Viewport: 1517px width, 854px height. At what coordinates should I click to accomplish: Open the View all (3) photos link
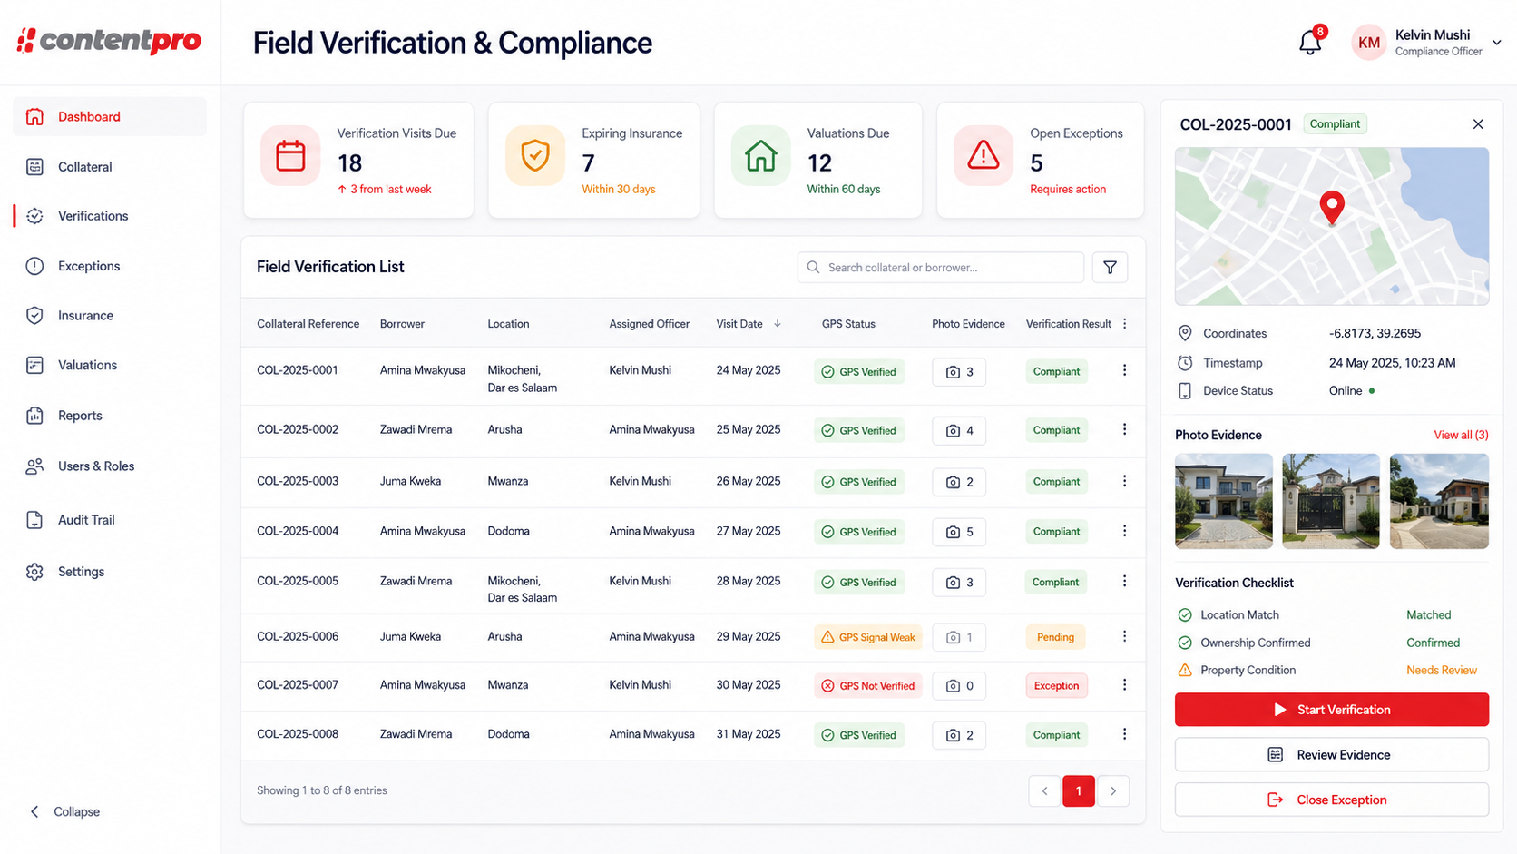[1461, 435]
